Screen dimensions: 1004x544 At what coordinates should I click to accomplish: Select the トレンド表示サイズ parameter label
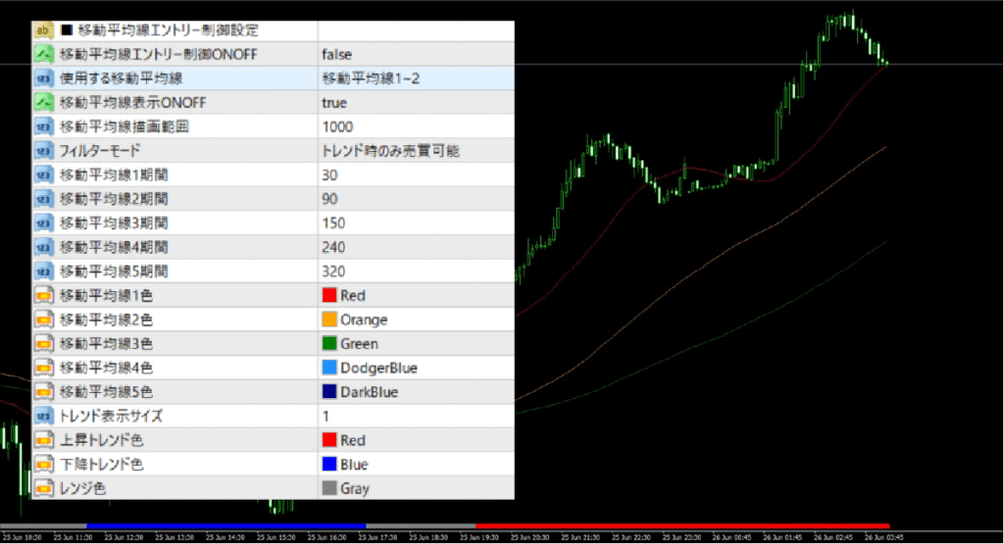111,416
